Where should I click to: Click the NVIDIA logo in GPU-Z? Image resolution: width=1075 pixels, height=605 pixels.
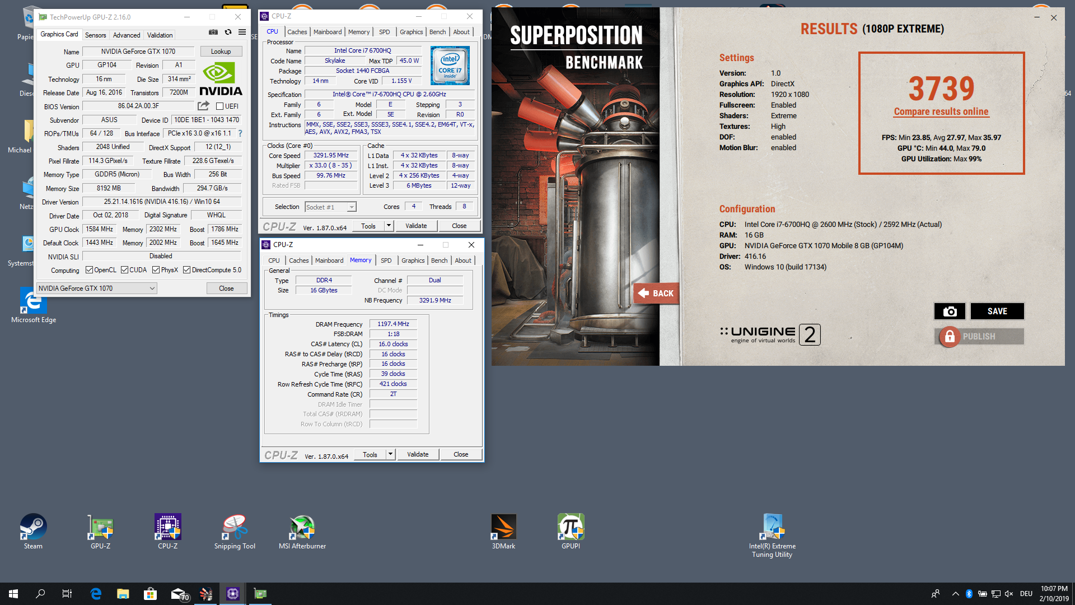point(221,79)
